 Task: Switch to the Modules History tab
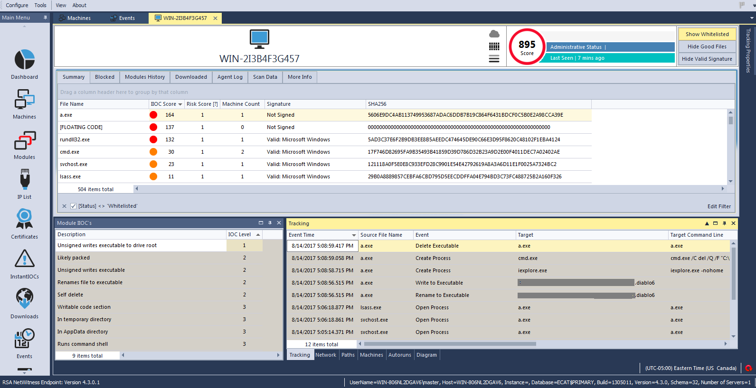[145, 77]
